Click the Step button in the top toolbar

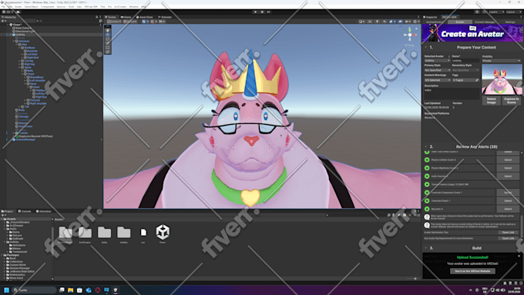point(269,12)
